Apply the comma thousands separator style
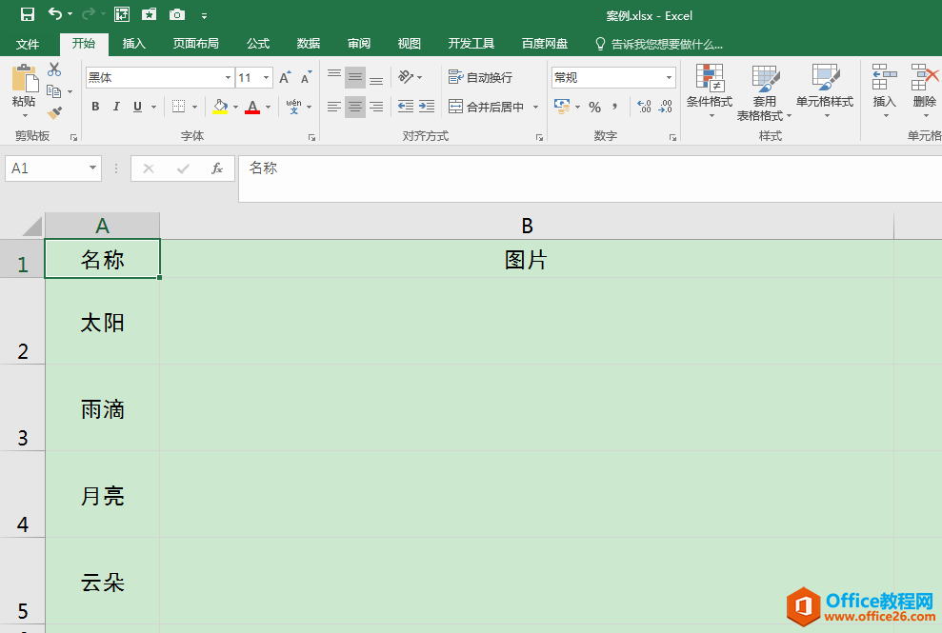The height and width of the screenshot is (633, 942). pos(614,107)
